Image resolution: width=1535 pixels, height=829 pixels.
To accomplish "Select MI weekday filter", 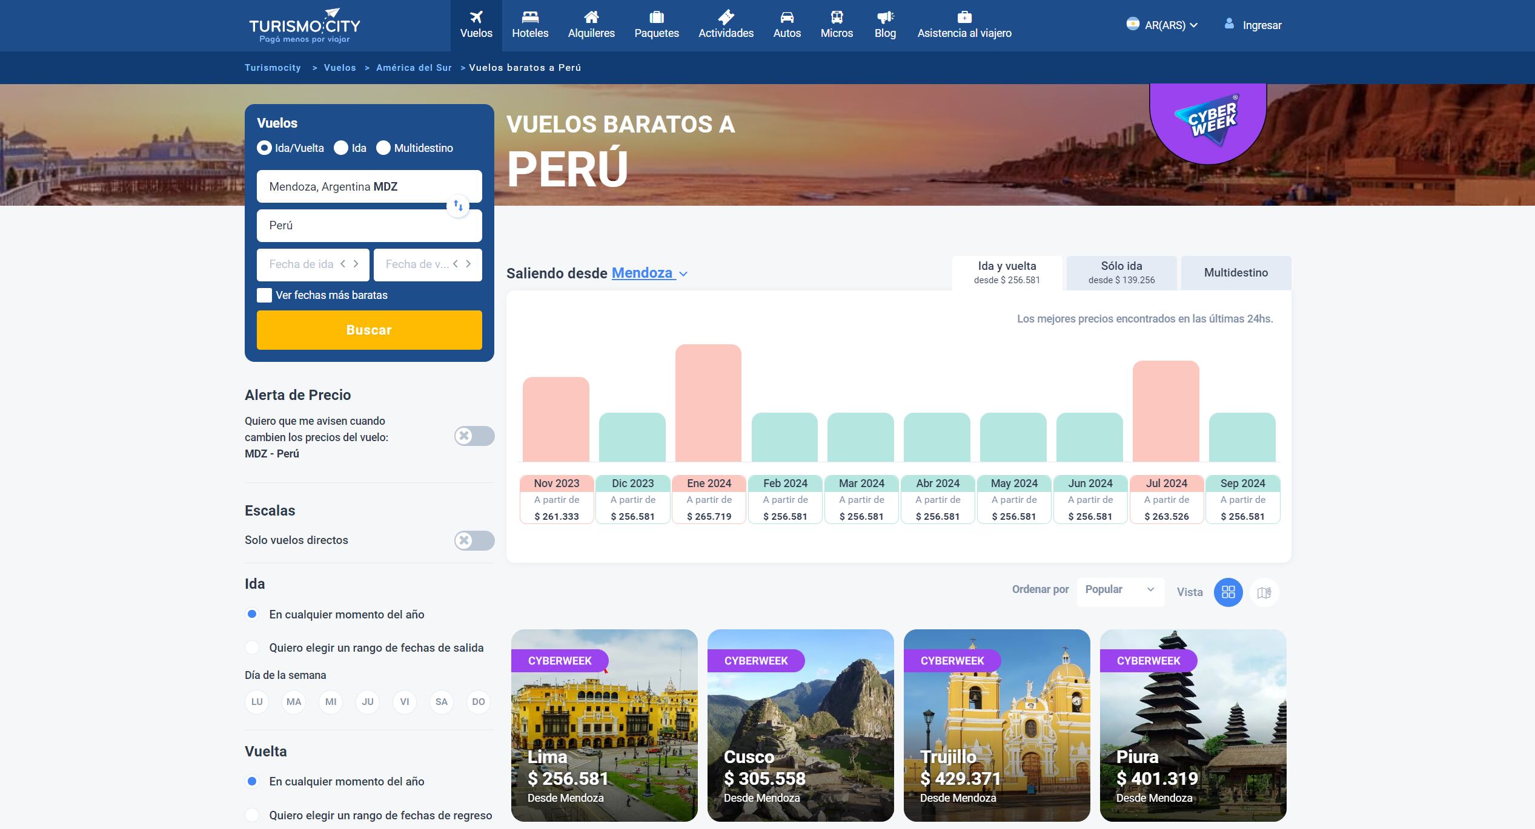I will tap(331, 702).
